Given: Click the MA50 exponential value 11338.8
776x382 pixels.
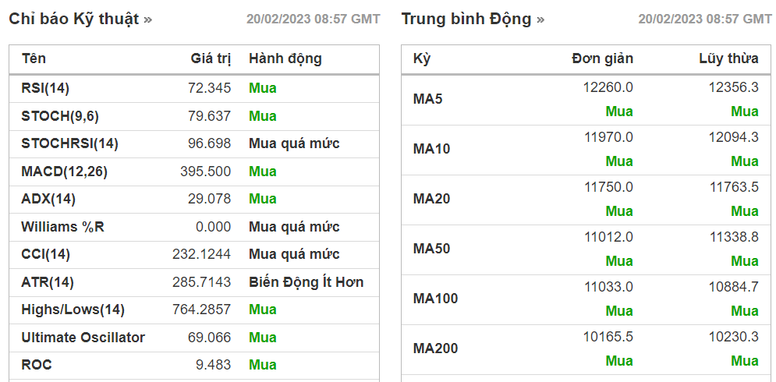Looking at the screenshot, I should tap(734, 237).
